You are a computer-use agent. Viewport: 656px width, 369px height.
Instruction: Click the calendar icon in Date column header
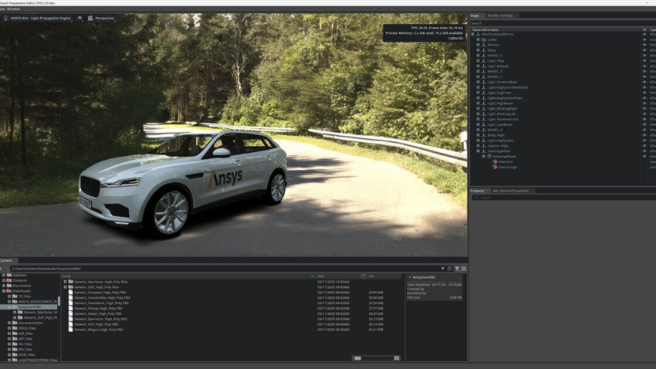pyautogui.click(x=364, y=276)
